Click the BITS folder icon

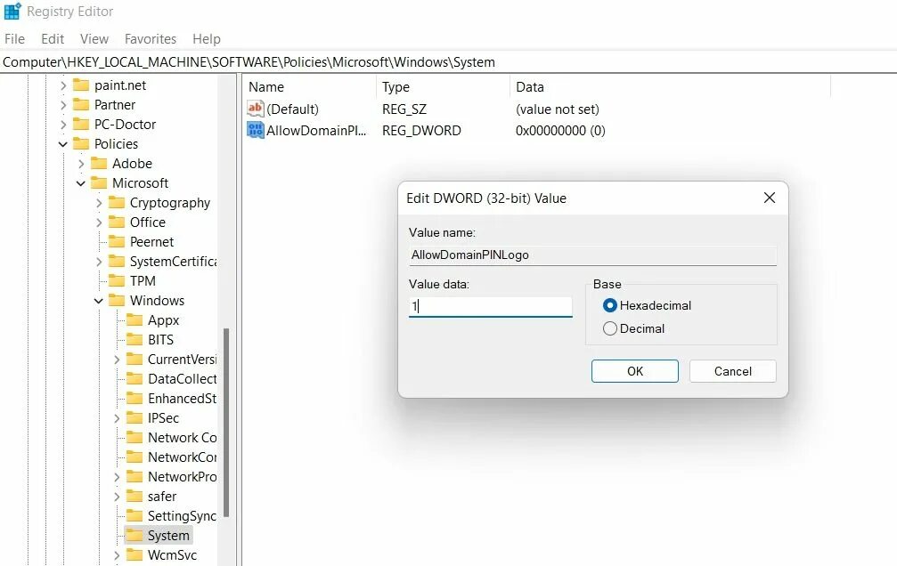point(135,340)
